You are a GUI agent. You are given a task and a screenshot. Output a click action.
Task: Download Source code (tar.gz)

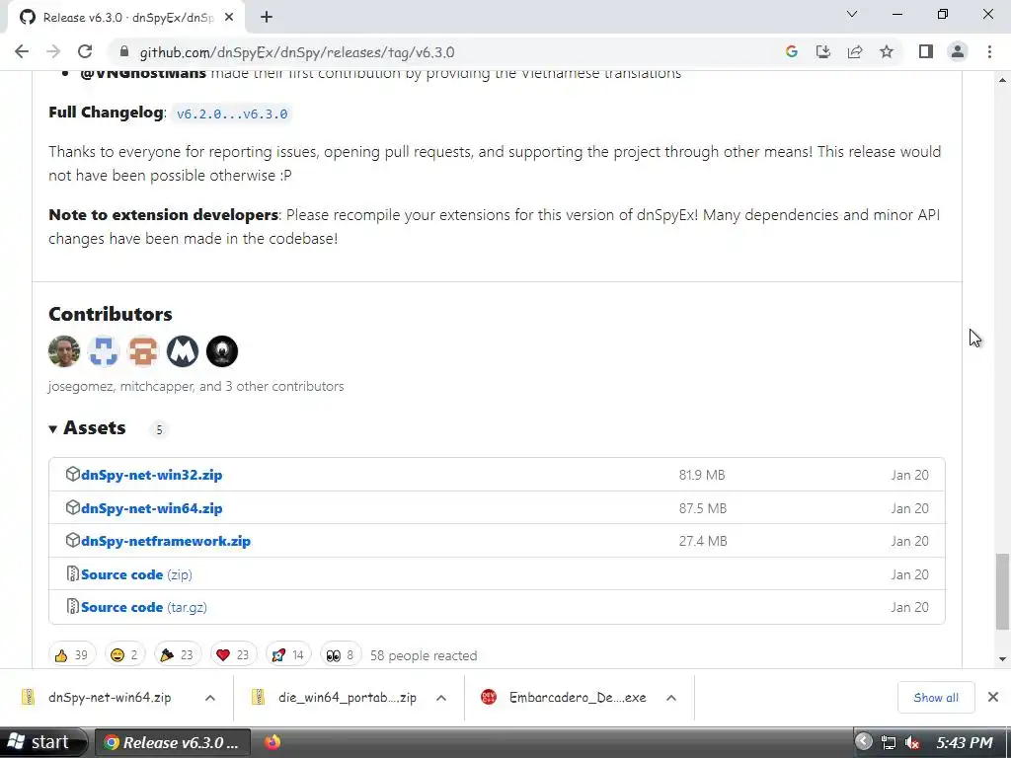pos(144,608)
